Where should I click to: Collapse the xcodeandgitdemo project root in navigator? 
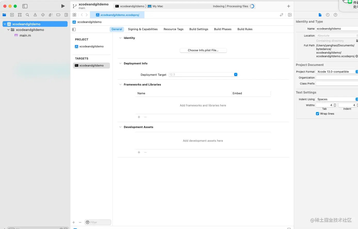tap(5, 24)
